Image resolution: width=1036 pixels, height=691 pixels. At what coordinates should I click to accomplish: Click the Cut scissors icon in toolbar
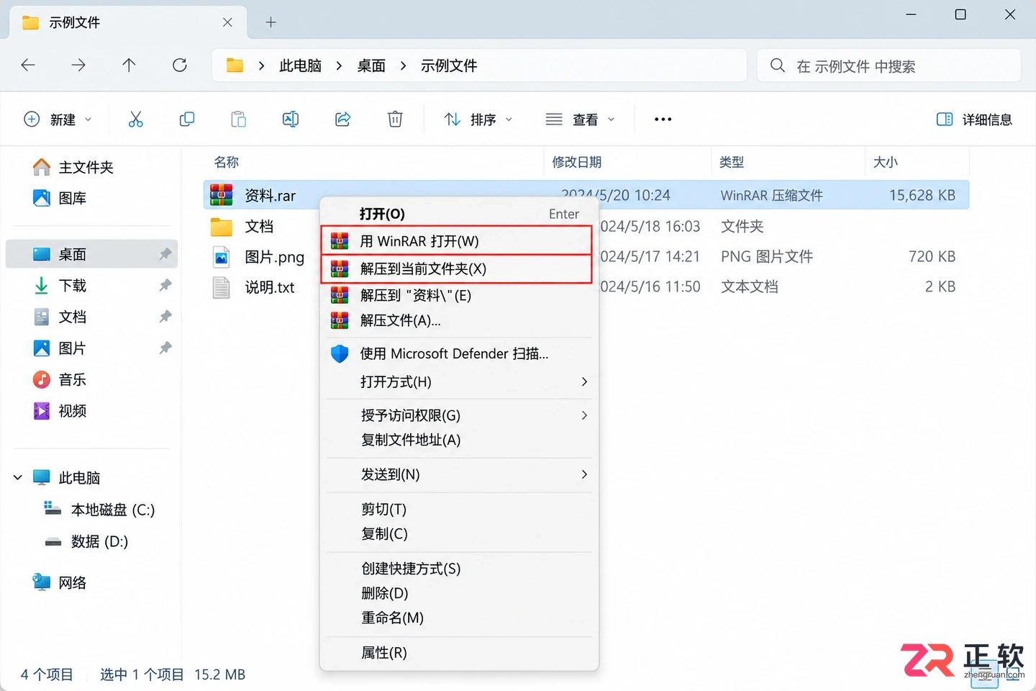click(x=135, y=119)
